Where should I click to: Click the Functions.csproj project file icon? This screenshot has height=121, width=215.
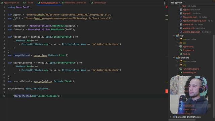pos(181,69)
